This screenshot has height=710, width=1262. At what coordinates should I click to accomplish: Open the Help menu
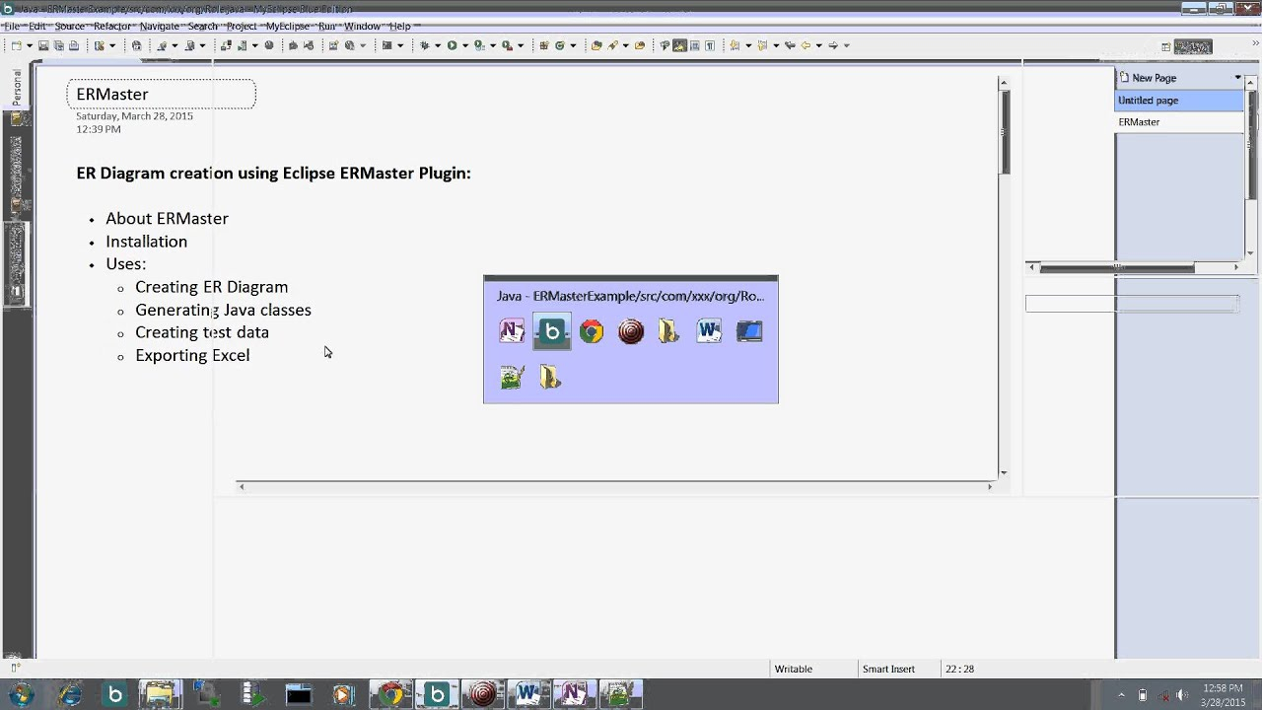tap(400, 27)
